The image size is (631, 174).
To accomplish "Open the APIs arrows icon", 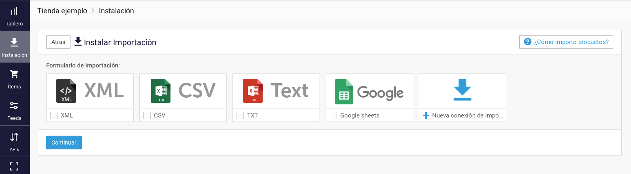I will pos(14,137).
